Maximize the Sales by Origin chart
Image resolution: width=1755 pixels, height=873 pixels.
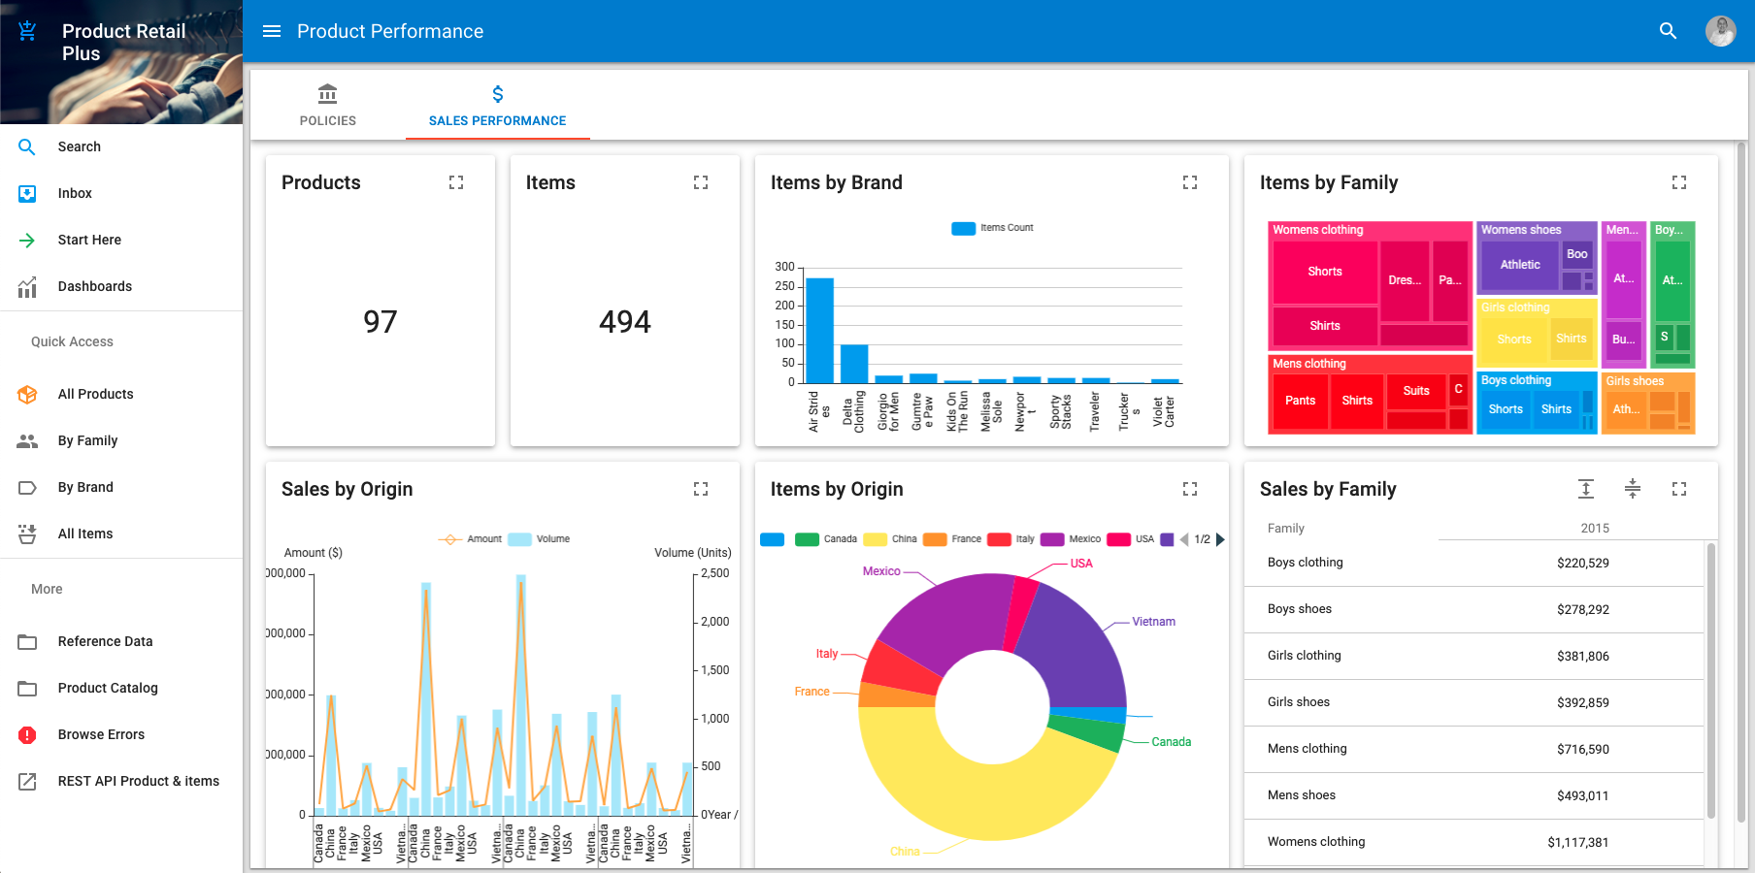tap(701, 489)
